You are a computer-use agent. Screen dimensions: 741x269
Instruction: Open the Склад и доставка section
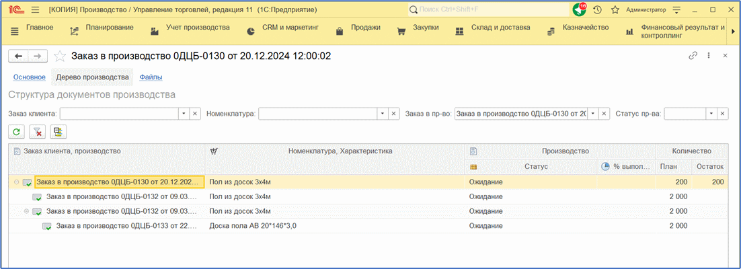pos(499,28)
